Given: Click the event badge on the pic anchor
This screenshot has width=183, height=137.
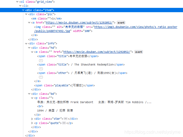Looking at the screenshot, I should (x=121, y=23).
